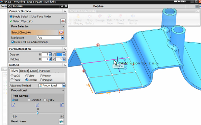The height and width of the screenshot is (125, 201).
Task: Select the left proportional falloff curve icon
Action: pyautogui.click(x=13, y=105)
